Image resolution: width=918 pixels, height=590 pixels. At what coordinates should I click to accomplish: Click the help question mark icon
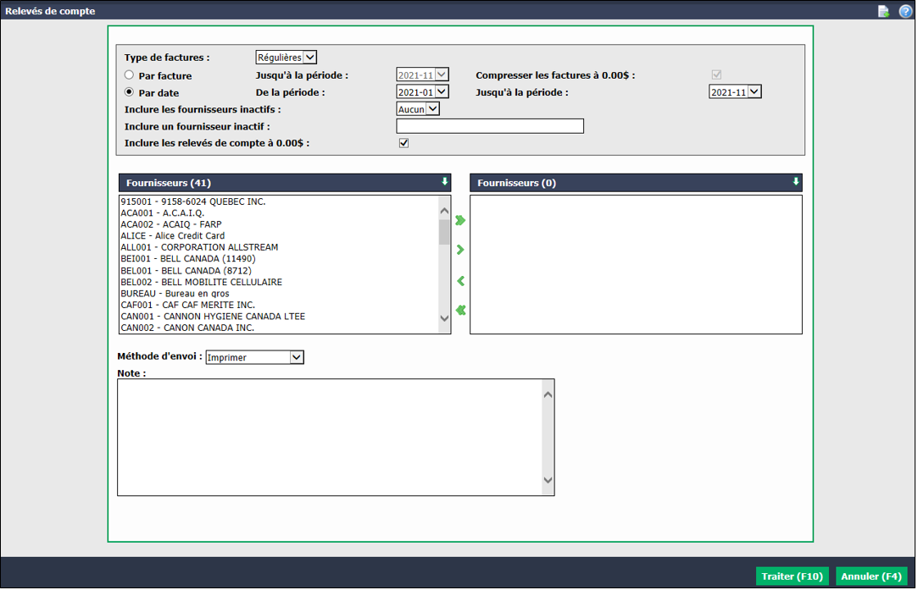(x=905, y=11)
